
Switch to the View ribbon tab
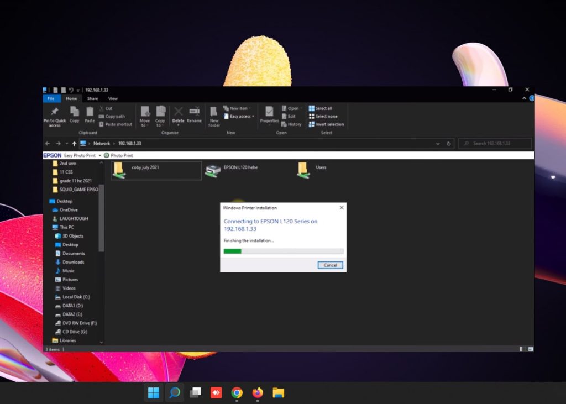[113, 98]
